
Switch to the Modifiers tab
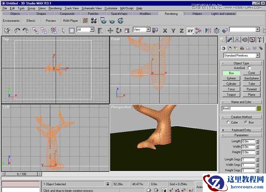pyautogui.click(x=145, y=14)
